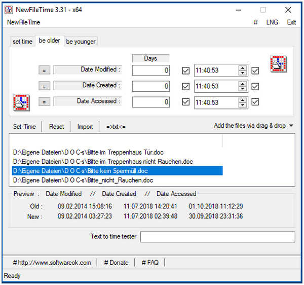Decrease the Date Created time with down arrow
This screenshot has height=285, width=304.
[243, 89]
